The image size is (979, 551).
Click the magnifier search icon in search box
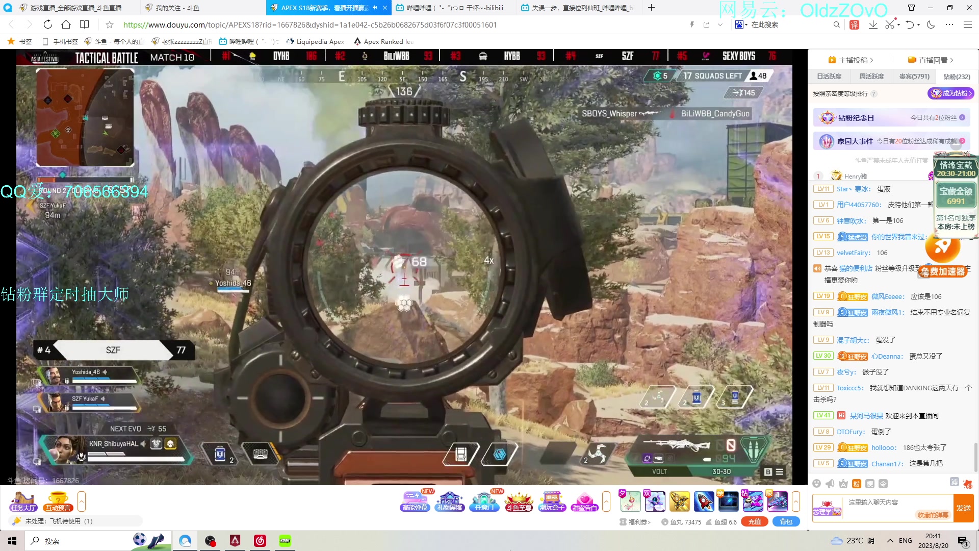836,24
